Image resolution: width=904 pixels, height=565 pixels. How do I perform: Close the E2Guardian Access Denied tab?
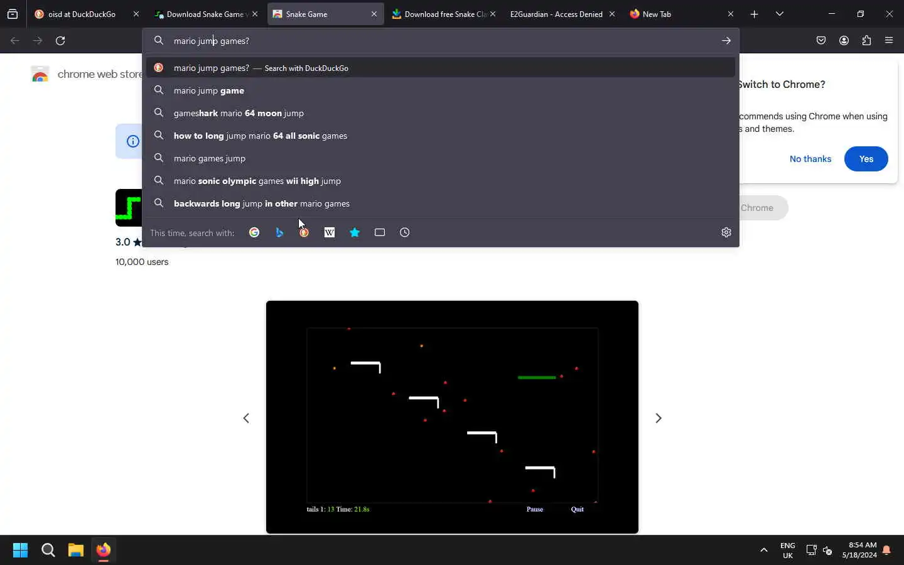pos(612,14)
